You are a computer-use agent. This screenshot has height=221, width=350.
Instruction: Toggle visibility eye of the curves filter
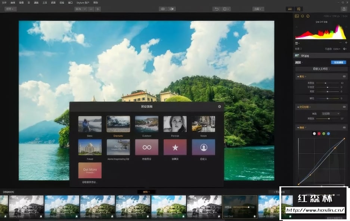(x=344, y=127)
